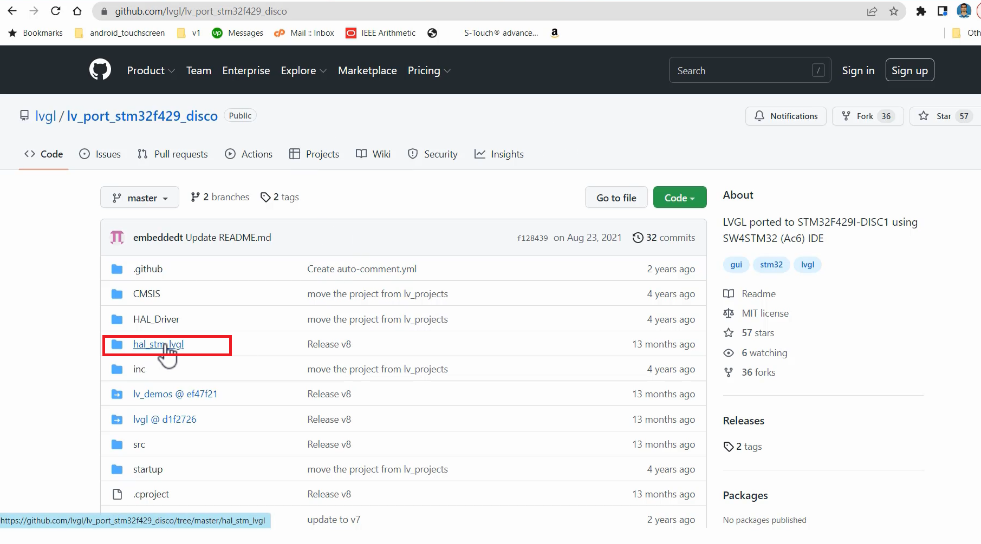Reload the page with refresh icon
Image resolution: width=981 pixels, height=544 pixels.
click(55, 11)
